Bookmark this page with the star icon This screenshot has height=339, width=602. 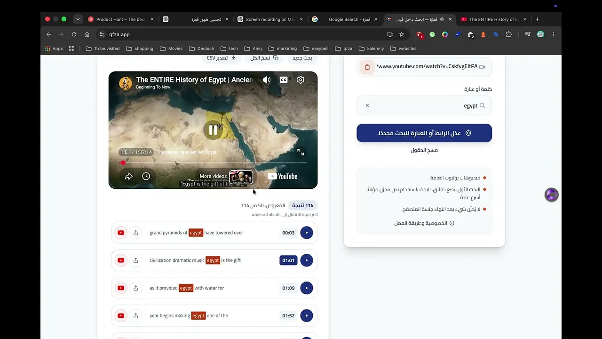tap(402, 34)
